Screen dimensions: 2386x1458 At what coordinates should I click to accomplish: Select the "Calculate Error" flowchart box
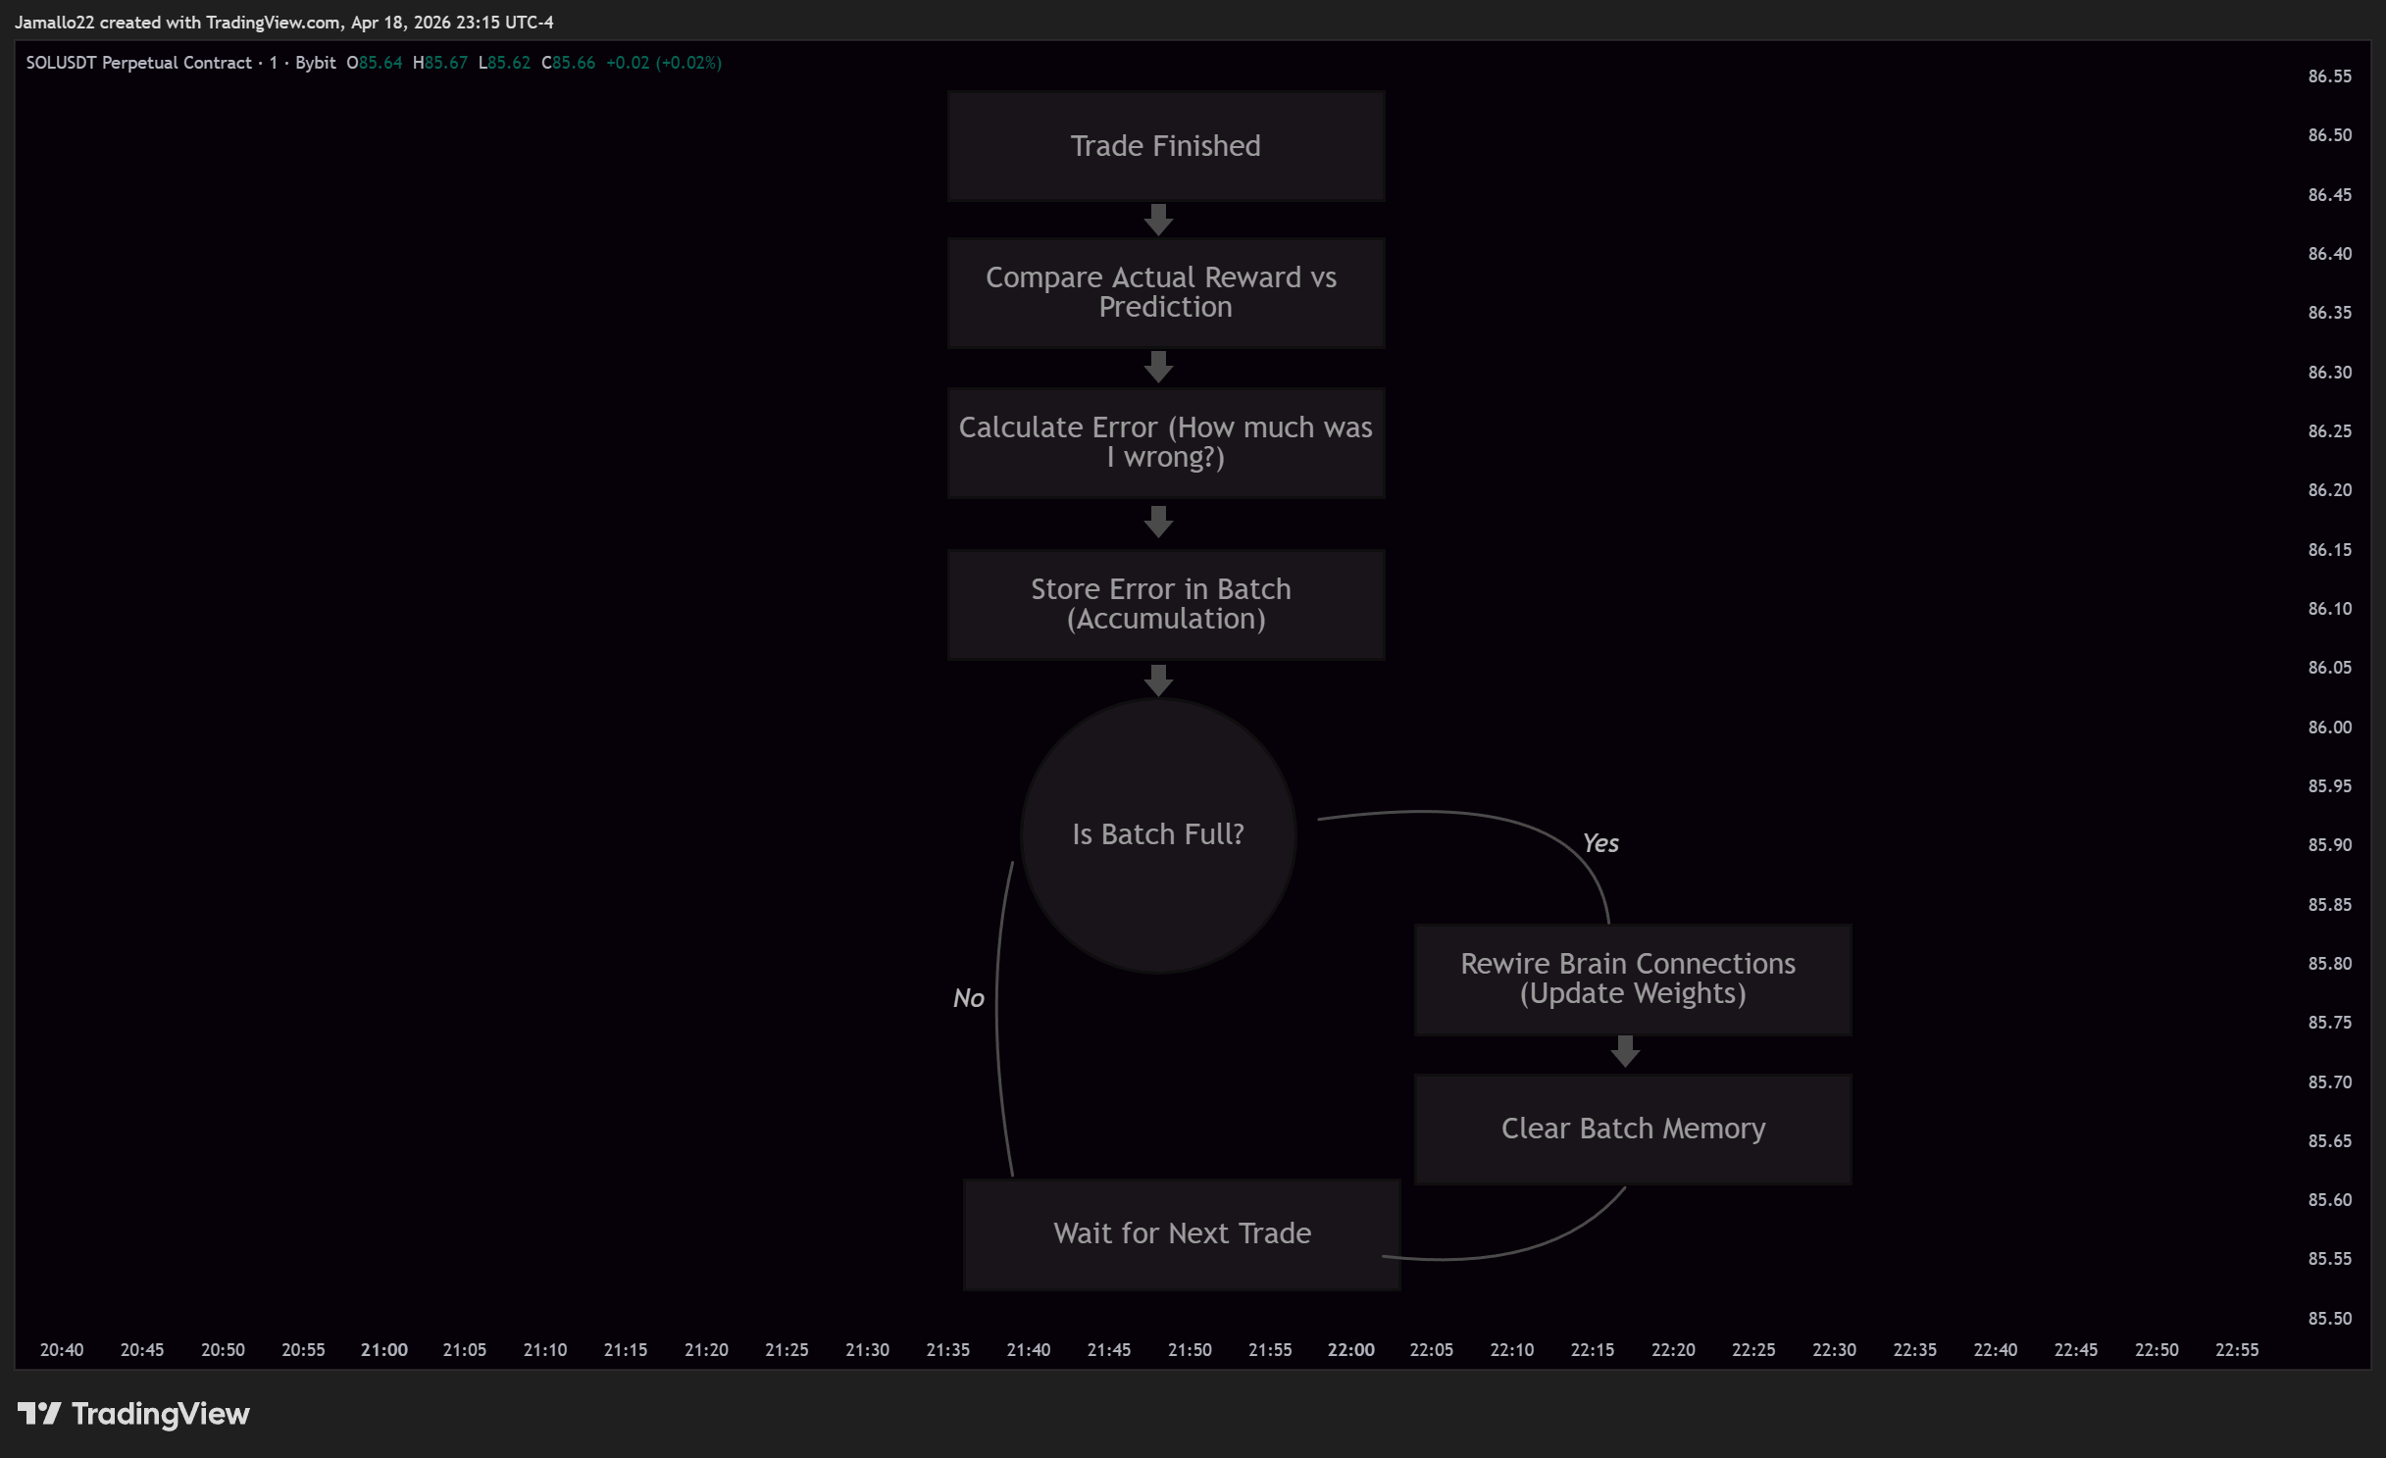click(x=1165, y=442)
